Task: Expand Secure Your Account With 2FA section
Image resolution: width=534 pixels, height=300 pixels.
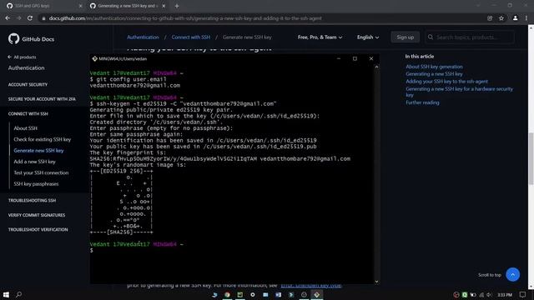Action: click(x=42, y=99)
